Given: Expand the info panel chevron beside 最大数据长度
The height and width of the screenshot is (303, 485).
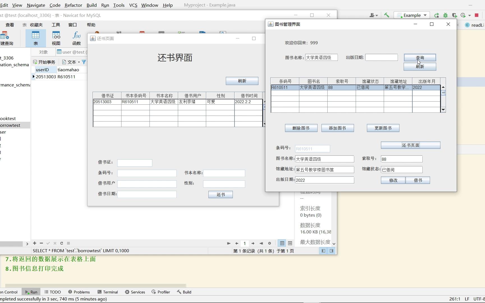Looking at the screenshot, I should click(x=334, y=244).
